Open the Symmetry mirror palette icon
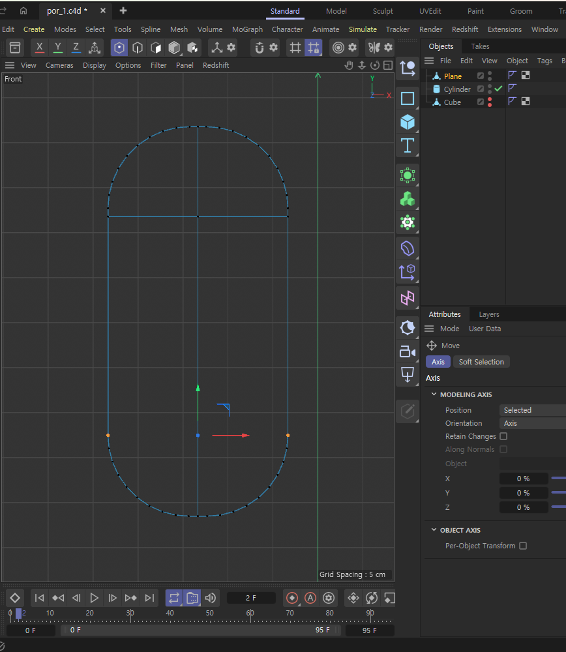Viewport: 566px width, 652px height. tap(408, 298)
